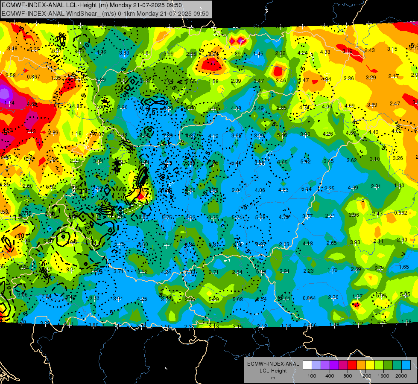Click the 3.48 value on the map
The image size is (418, 384).
(x=12, y=49)
